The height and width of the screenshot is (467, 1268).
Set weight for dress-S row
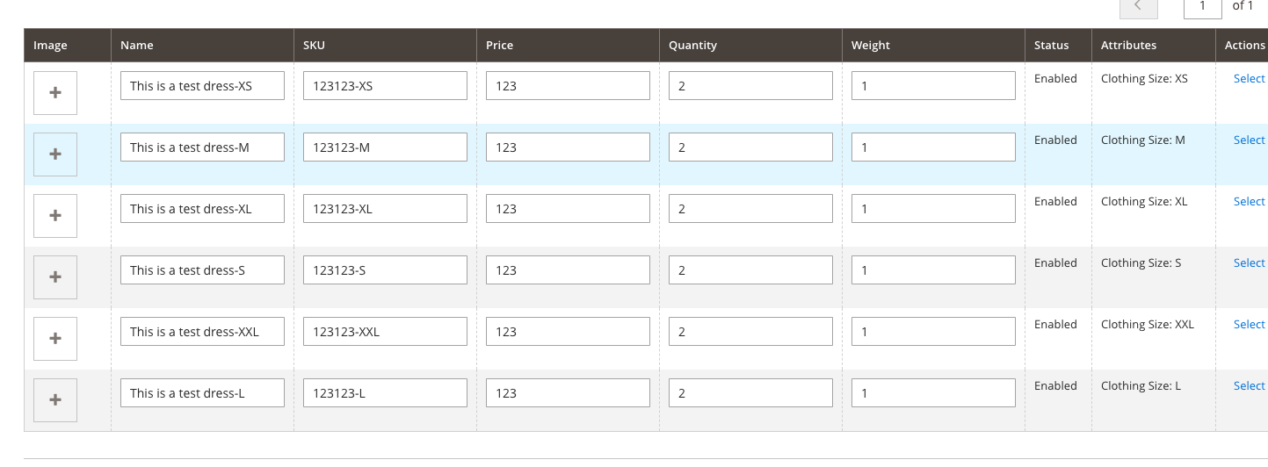(933, 270)
